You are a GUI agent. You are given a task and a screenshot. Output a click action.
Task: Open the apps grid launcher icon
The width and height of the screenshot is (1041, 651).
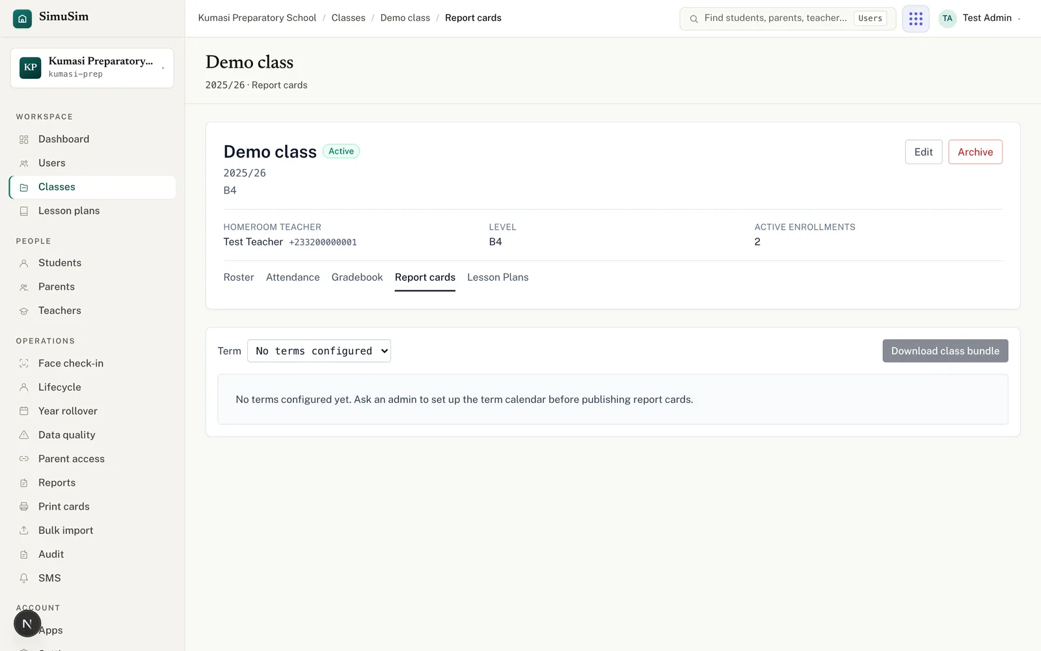(915, 18)
